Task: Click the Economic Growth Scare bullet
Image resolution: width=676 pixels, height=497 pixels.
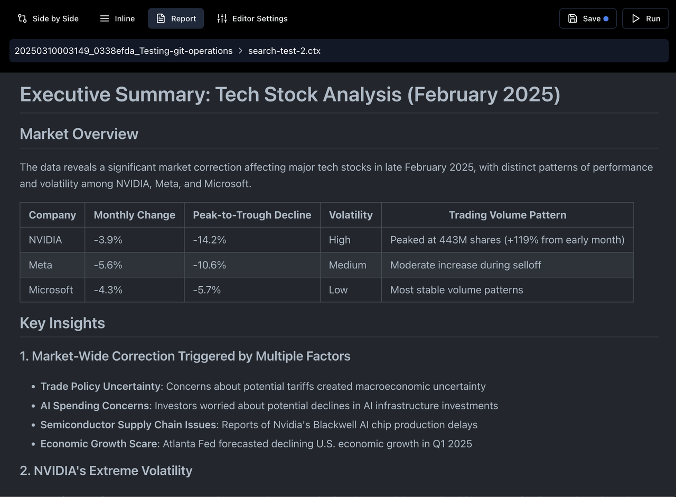Action: tap(256, 444)
